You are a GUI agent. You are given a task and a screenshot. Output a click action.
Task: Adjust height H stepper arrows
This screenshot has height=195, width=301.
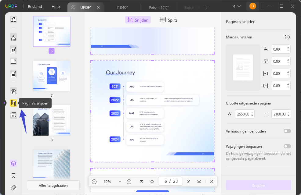(x=288, y=114)
